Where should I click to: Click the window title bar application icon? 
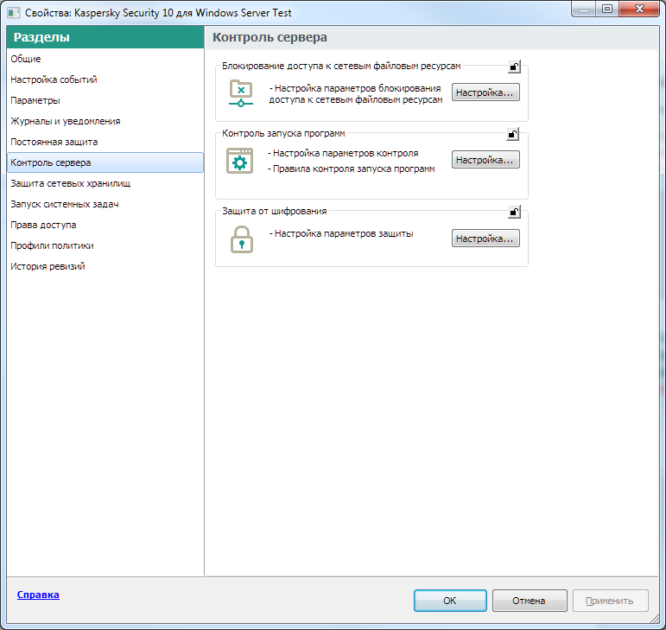[13, 13]
